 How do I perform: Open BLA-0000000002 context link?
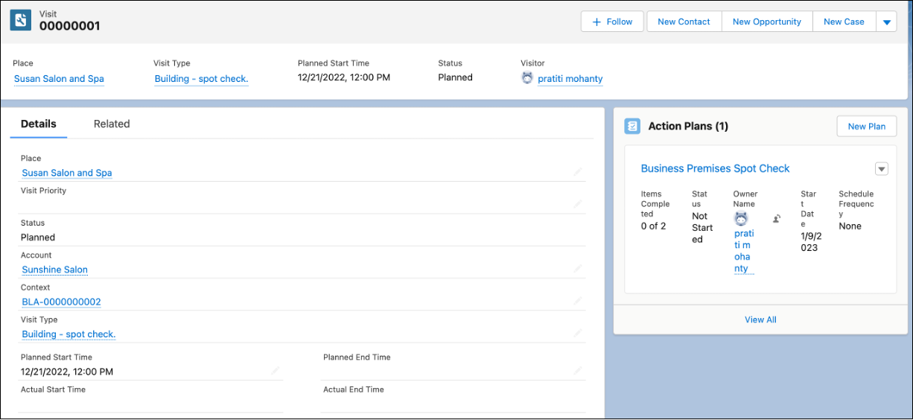pyautogui.click(x=61, y=302)
